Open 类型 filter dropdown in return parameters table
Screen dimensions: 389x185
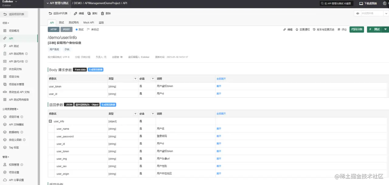coord(135,114)
